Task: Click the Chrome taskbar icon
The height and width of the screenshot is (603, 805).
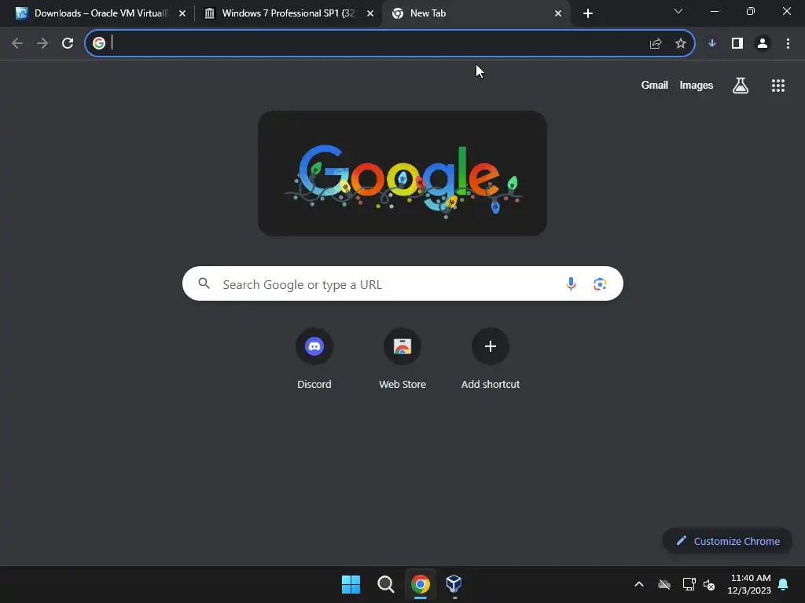Action: [x=421, y=584]
